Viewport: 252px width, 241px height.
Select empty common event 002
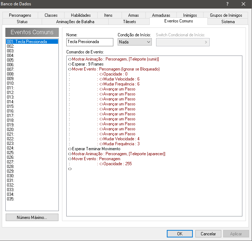click(x=32, y=46)
